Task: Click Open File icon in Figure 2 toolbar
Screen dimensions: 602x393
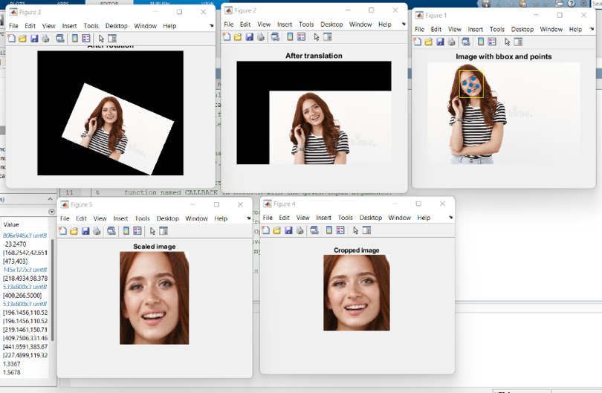Action: [238, 37]
